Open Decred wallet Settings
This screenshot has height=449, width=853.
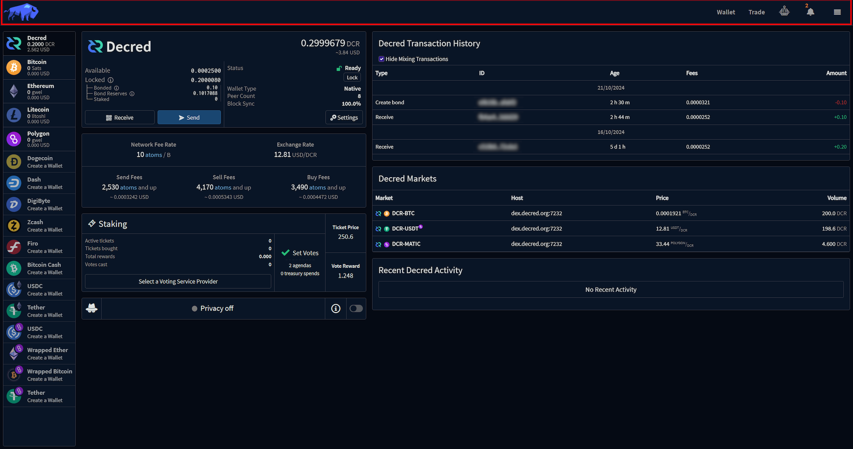pos(344,118)
